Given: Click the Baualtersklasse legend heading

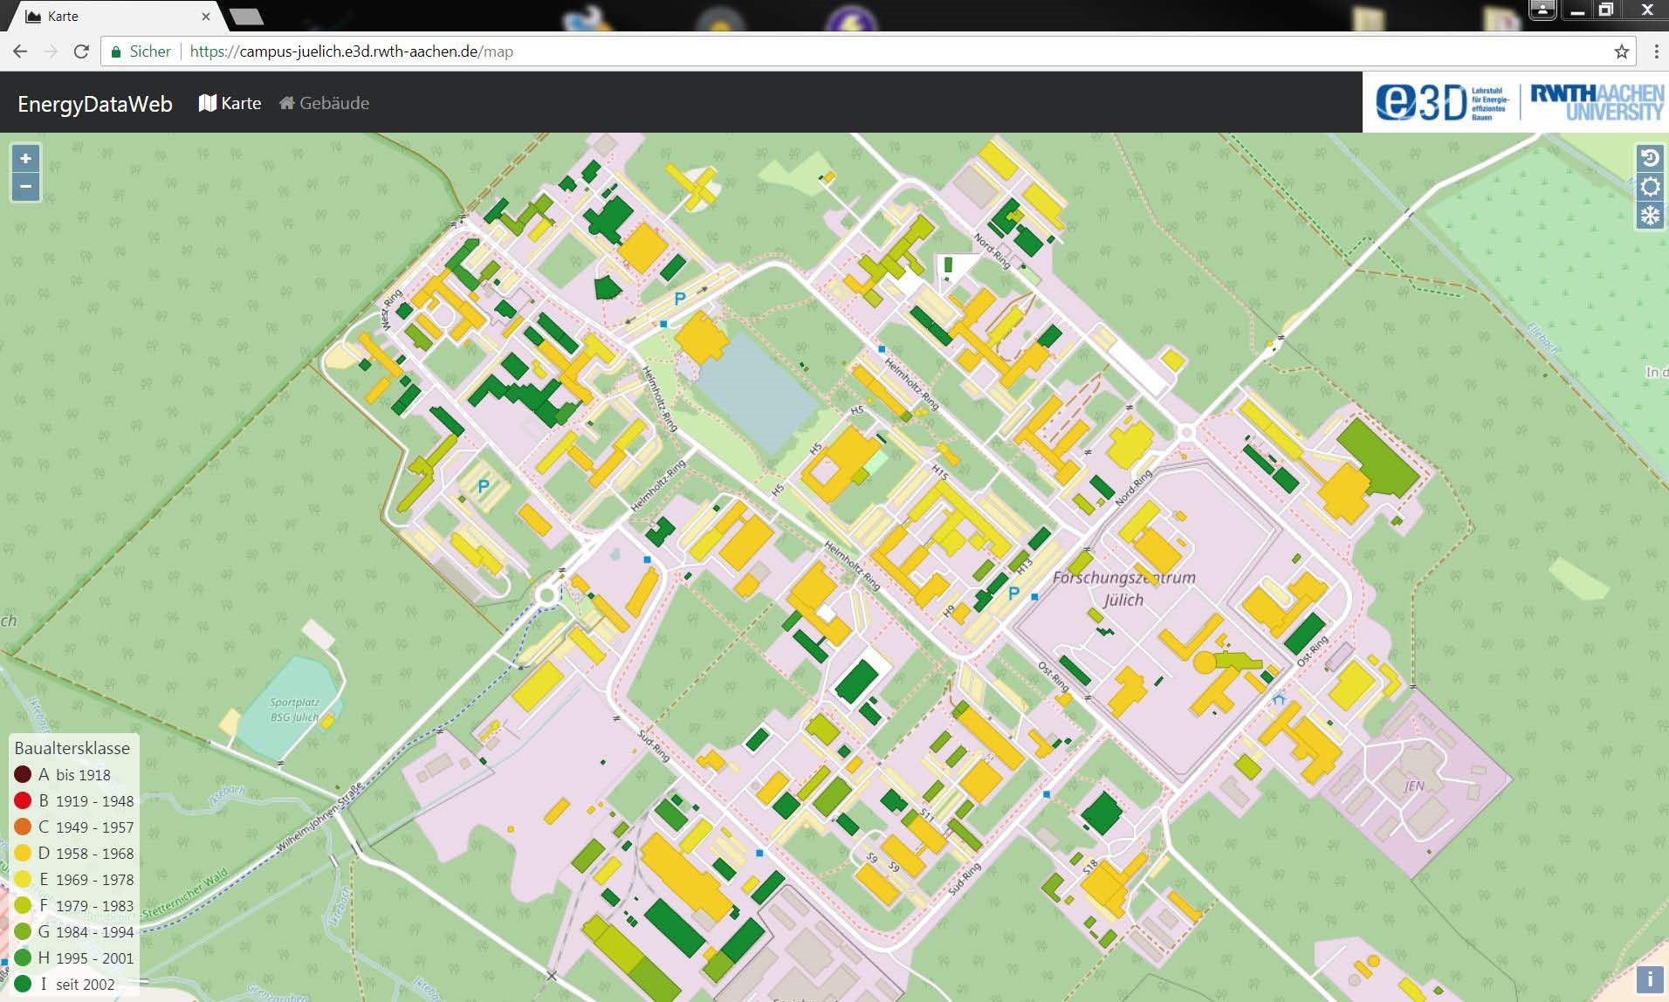Looking at the screenshot, I should pyautogui.click(x=72, y=748).
